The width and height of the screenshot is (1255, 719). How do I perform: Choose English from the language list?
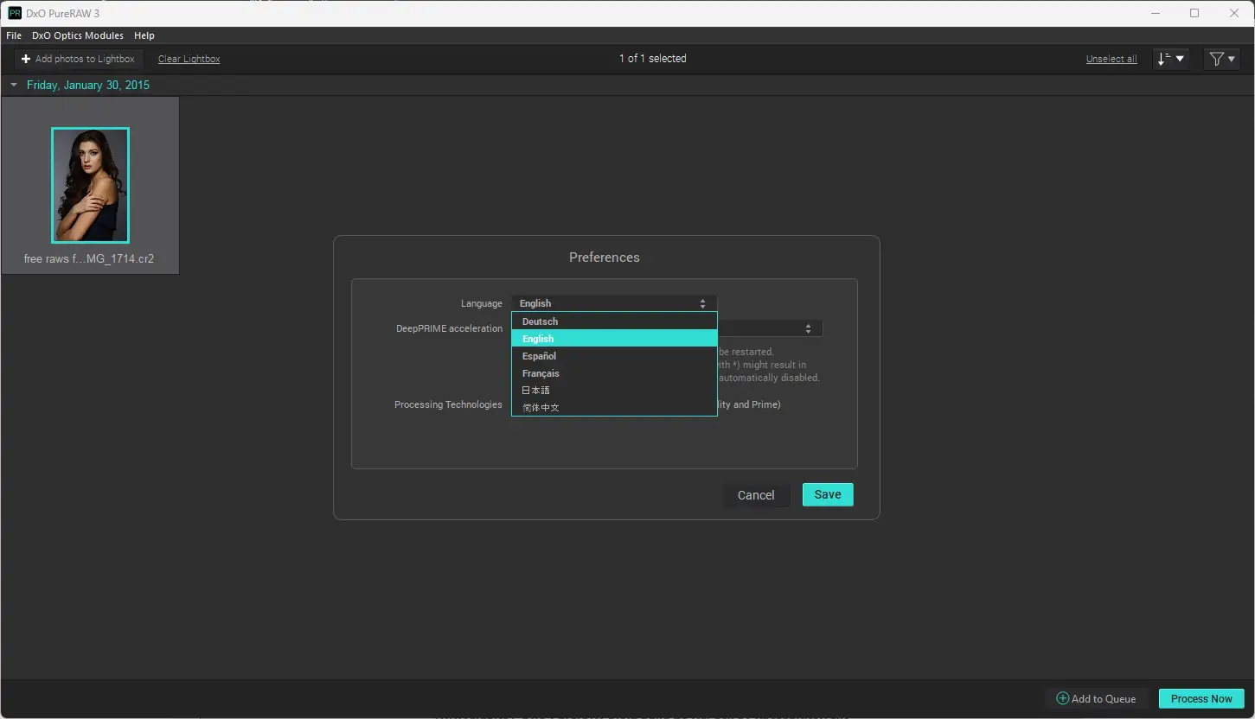[x=614, y=339]
